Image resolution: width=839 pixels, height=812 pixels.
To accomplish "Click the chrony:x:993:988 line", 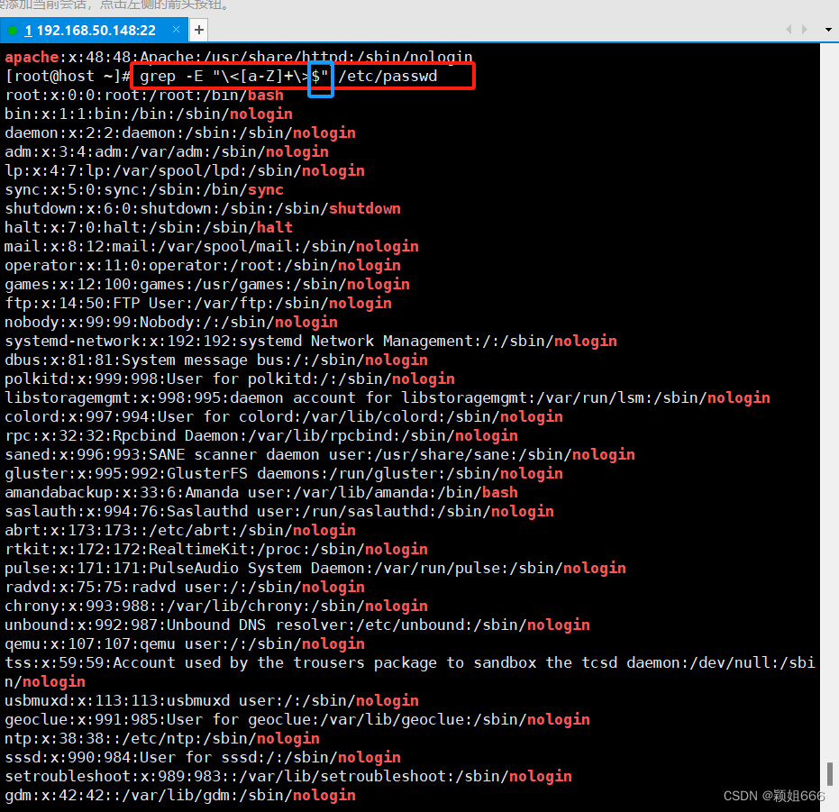I will [x=216, y=606].
